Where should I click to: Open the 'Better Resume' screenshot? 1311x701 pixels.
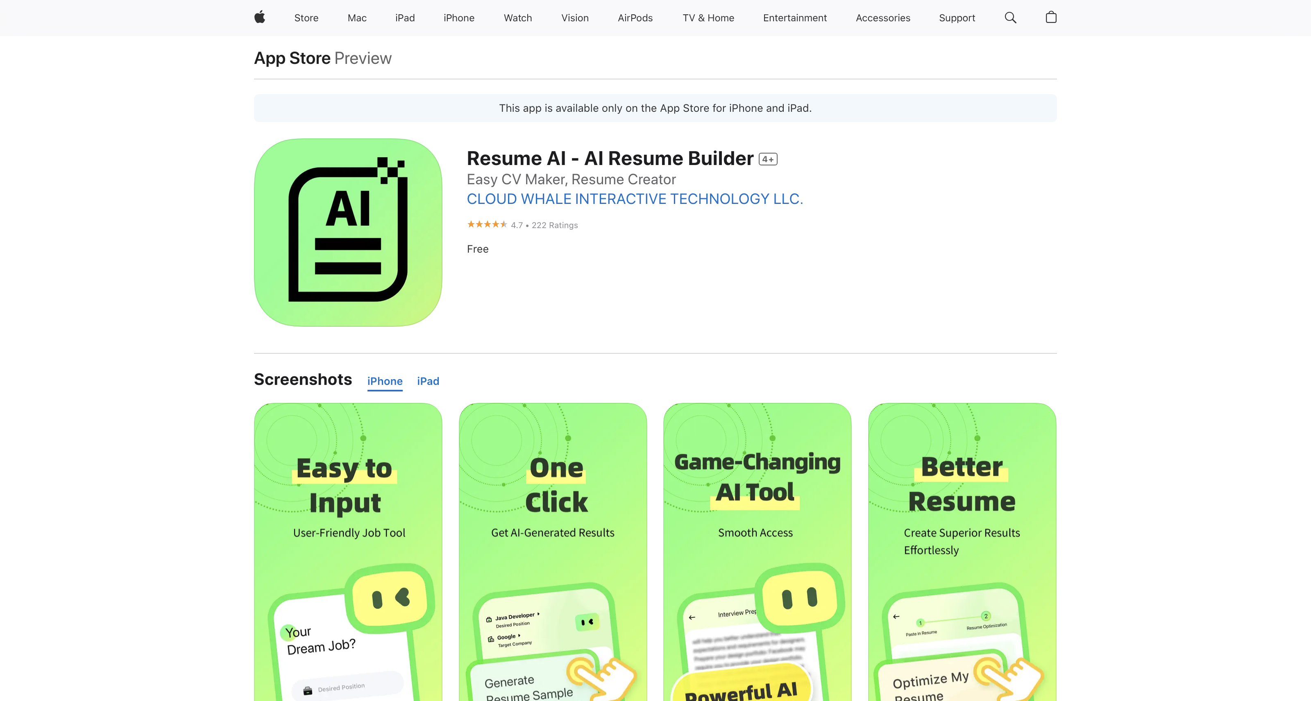(962, 552)
